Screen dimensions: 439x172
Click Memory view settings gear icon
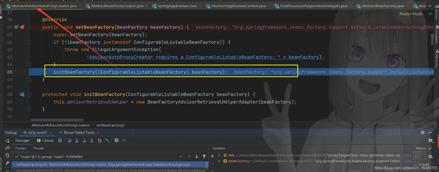coord(430,157)
